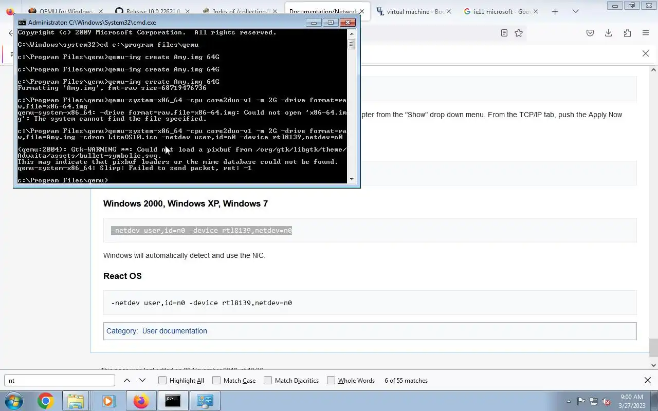Click the cmd window scrollbar thumb
The height and width of the screenshot is (411, 658).
click(352, 44)
